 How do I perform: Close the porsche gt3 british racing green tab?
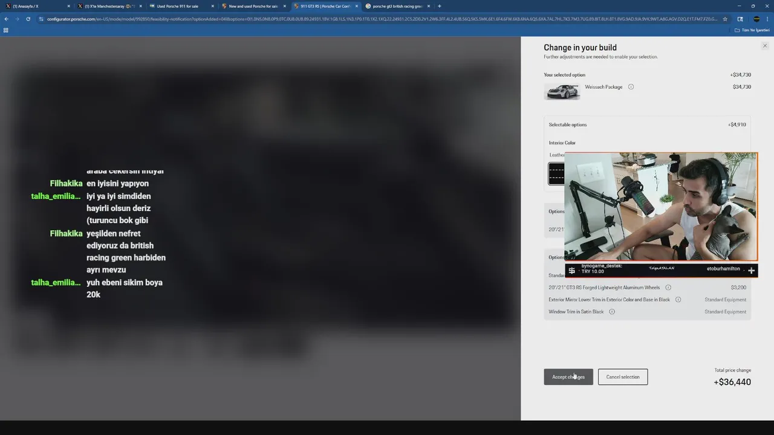[428, 6]
